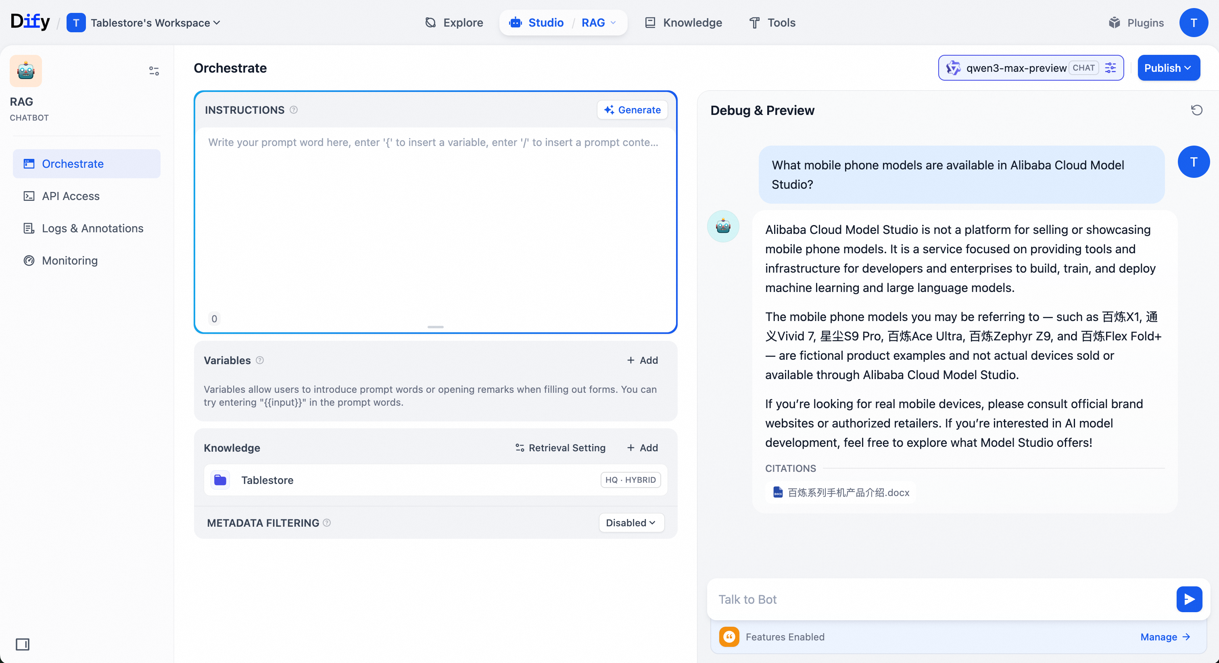Click the Variables help question icon
Screen dimensions: 1219x663
[x=260, y=360]
